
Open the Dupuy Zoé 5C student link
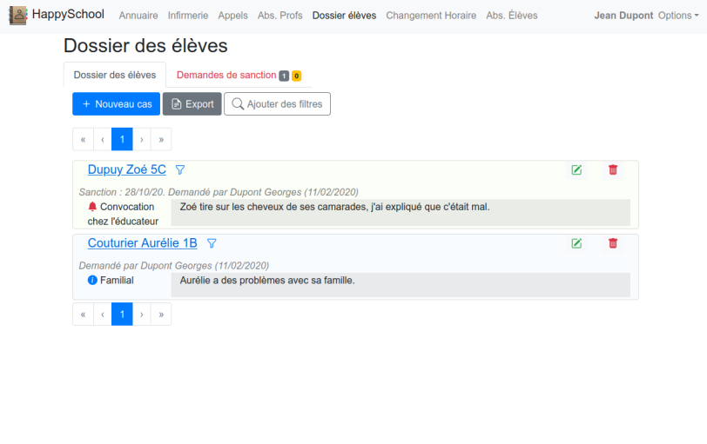[x=127, y=169]
